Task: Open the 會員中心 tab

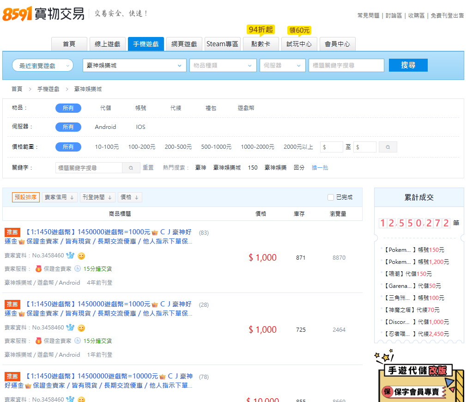Action: click(x=338, y=44)
